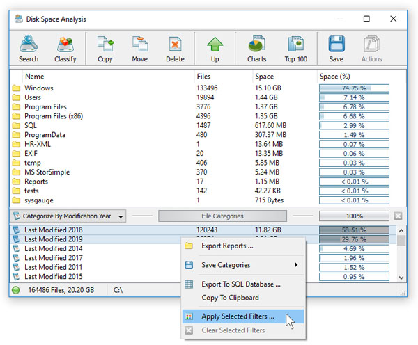Click the 164486 Files, 20.20 GB status text

[61, 290]
